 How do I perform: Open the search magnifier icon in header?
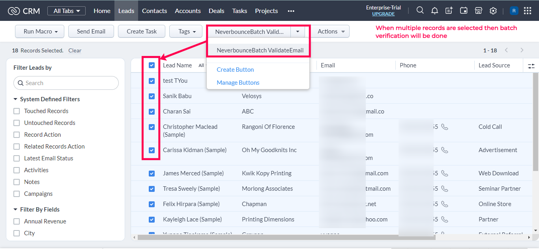pos(420,11)
